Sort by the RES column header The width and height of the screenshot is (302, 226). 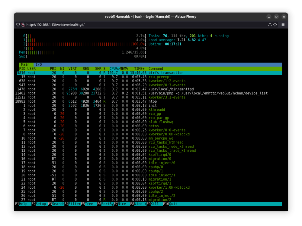coord(86,69)
